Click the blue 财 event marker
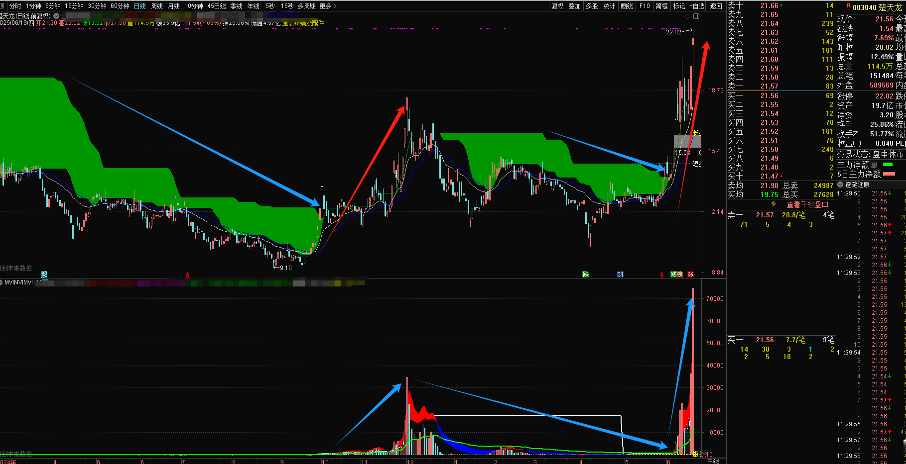 pos(620,275)
